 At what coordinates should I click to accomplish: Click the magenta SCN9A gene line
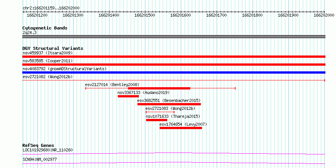coord(174,163)
